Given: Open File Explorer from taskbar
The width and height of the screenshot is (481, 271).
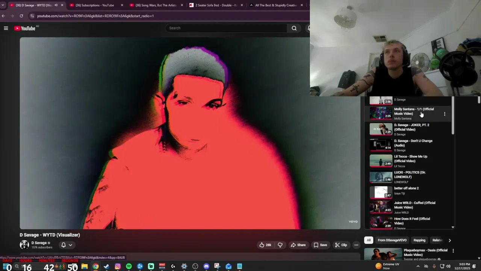Looking at the screenshot, I should click(x=85, y=266).
